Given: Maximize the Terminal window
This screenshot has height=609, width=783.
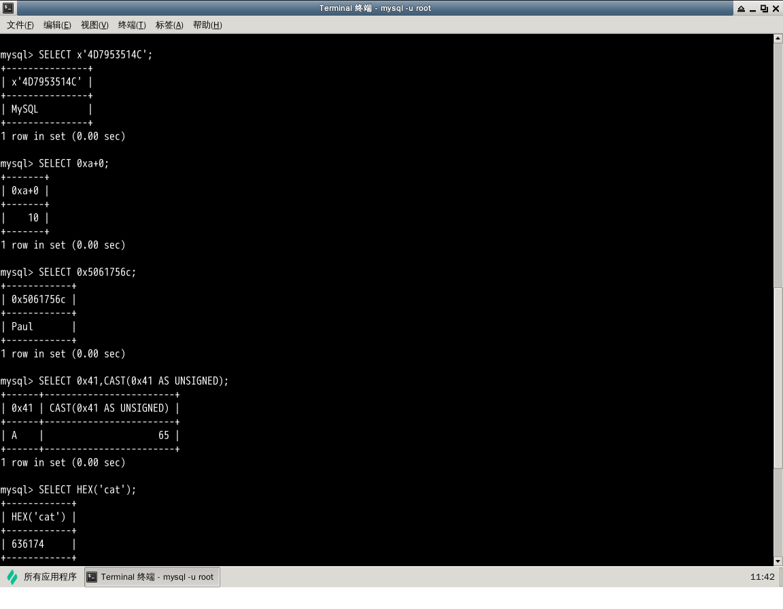Looking at the screenshot, I should pos(764,8).
